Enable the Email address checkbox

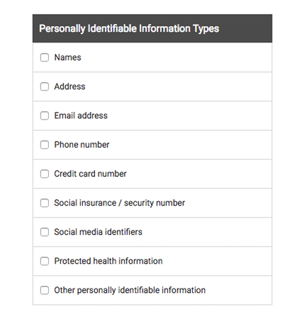(x=44, y=116)
